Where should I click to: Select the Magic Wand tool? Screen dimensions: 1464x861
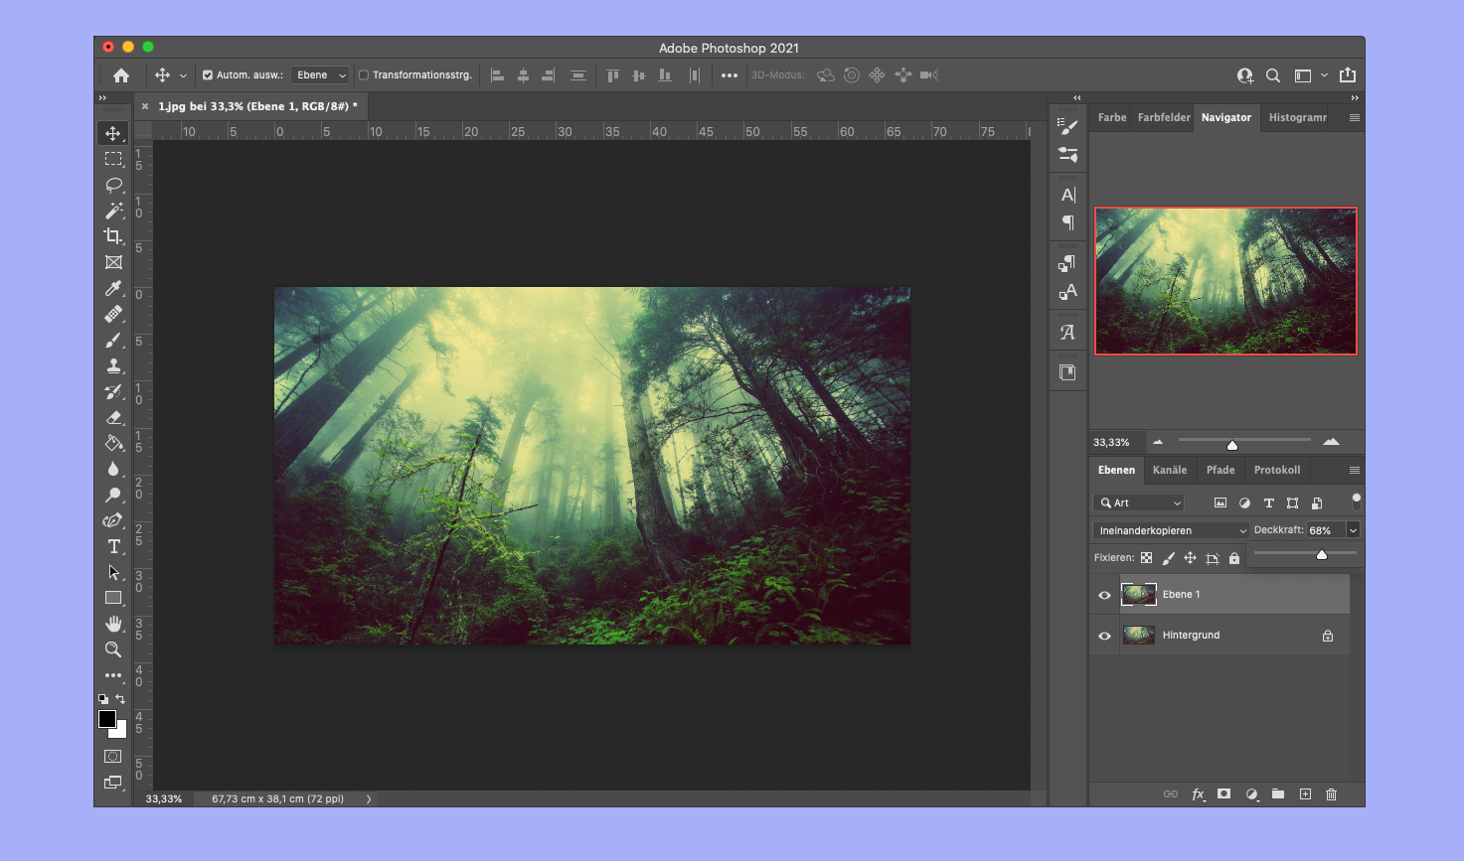click(113, 211)
